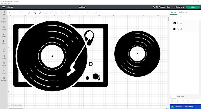
Task: Open the Help menu
Action: click(x=9, y=4)
